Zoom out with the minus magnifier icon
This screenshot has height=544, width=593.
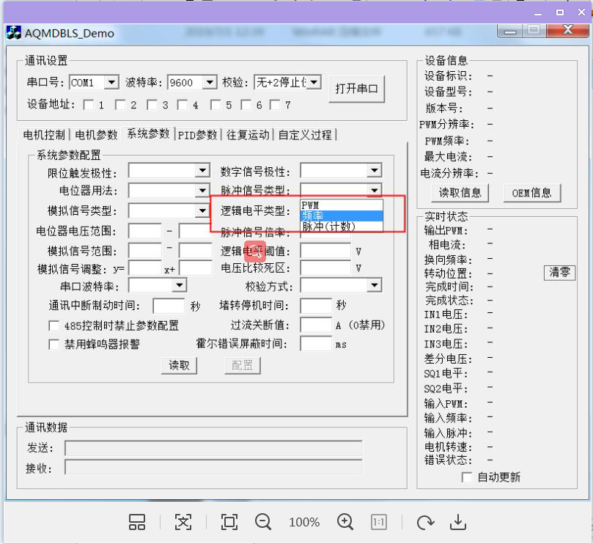click(263, 522)
